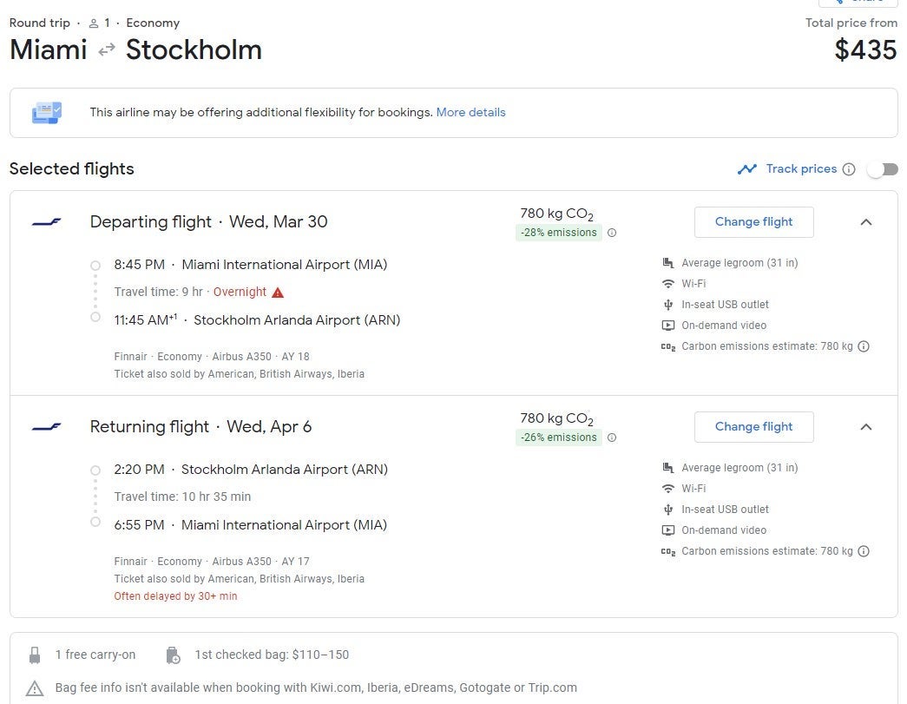This screenshot has width=907, height=704.
Task: Click the Share button at top right
Action: point(858,3)
